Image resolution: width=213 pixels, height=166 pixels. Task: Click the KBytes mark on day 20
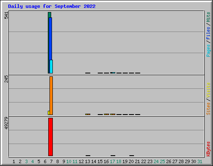pyautogui.click(x=131, y=156)
